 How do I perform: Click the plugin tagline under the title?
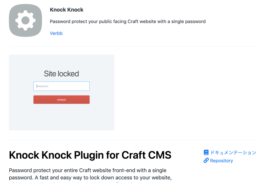pyautogui.click(x=128, y=21)
